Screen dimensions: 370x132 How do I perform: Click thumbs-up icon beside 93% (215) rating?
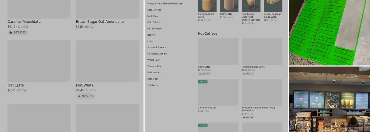(200, 74)
